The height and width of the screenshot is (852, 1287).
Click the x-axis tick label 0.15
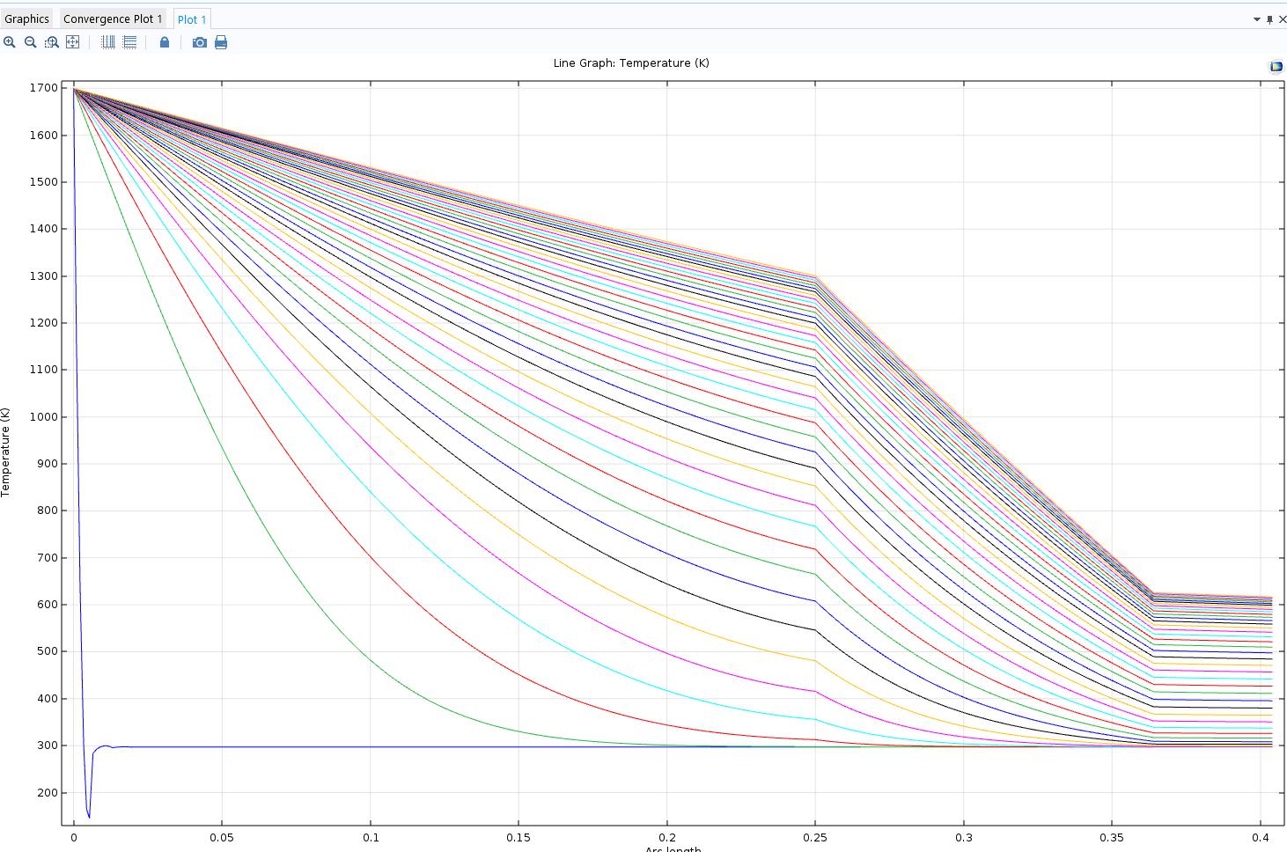click(518, 837)
